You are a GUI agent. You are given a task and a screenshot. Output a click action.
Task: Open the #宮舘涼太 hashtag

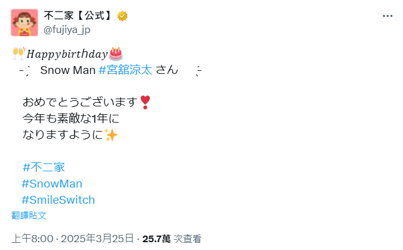point(126,70)
